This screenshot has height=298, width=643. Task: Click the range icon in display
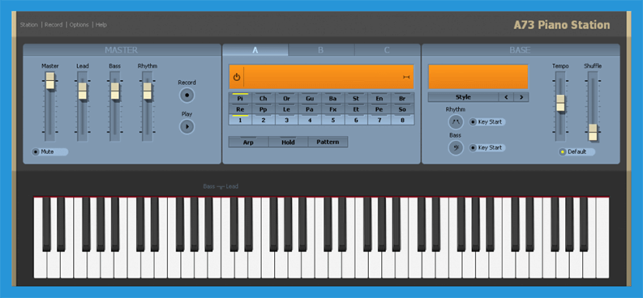click(x=407, y=77)
